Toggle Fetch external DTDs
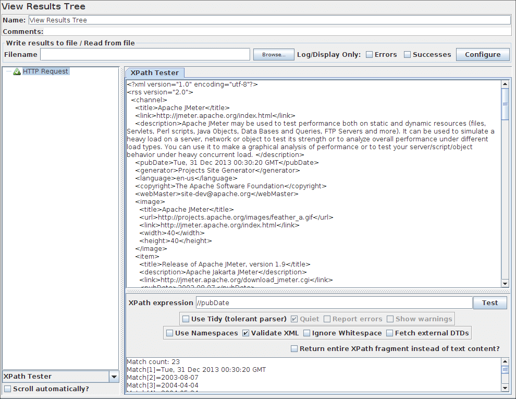Image resolution: width=516 pixels, height=399 pixels. [x=389, y=333]
